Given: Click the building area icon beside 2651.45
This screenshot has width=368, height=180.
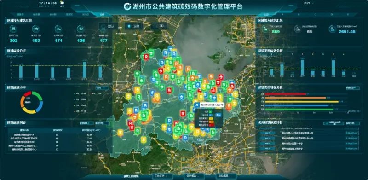Looking at the screenshot, I should (x=332, y=29).
